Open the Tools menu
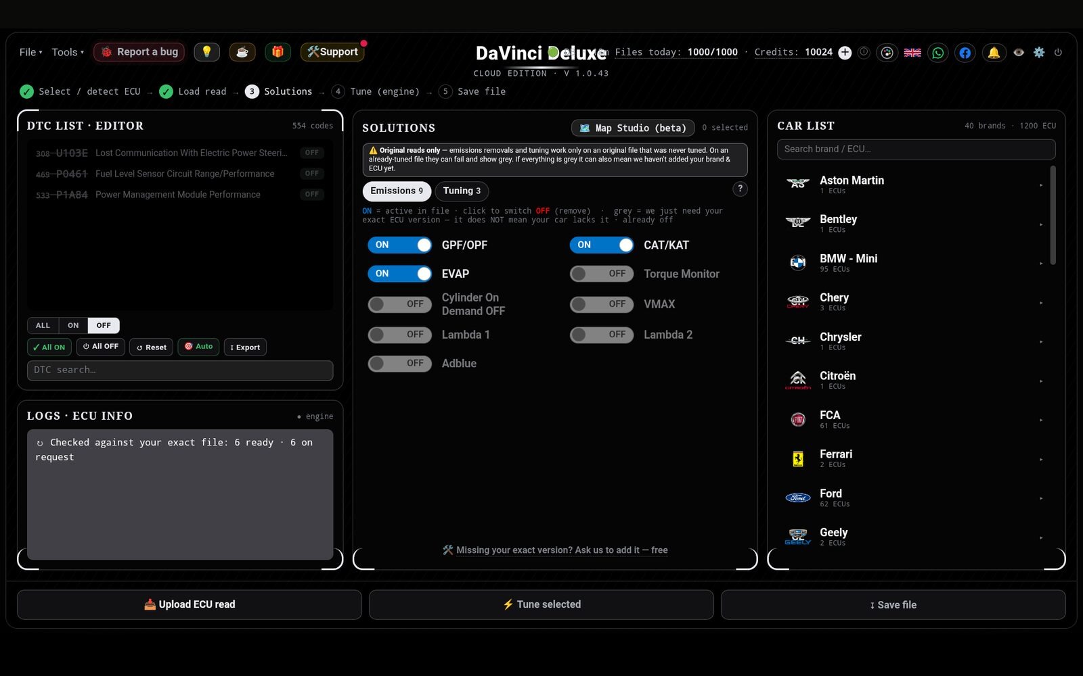 [x=68, y=52]
